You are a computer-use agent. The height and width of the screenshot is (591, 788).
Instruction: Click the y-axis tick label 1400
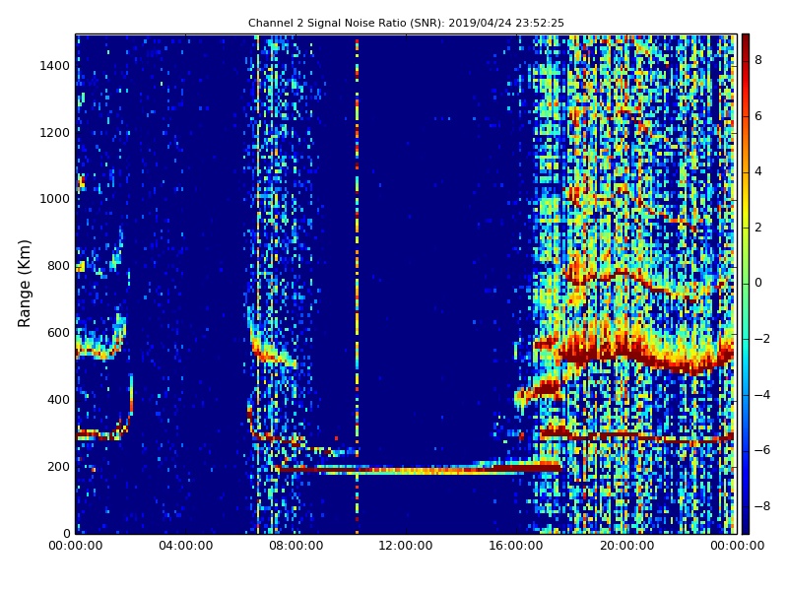pos(55,66)
